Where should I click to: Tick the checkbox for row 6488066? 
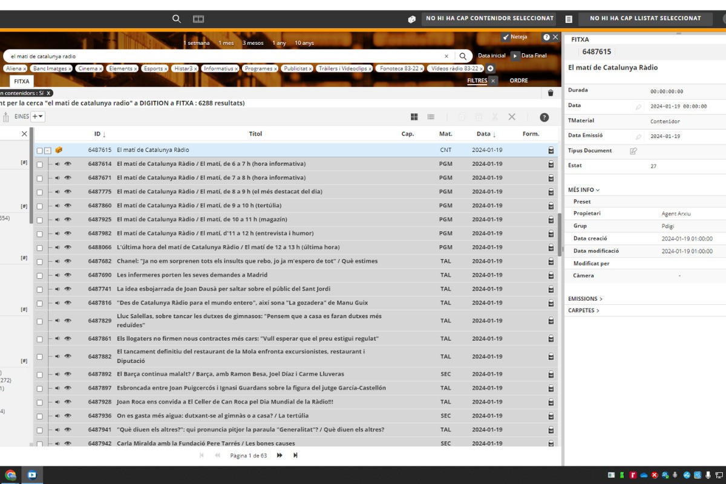tap(39, 247)
